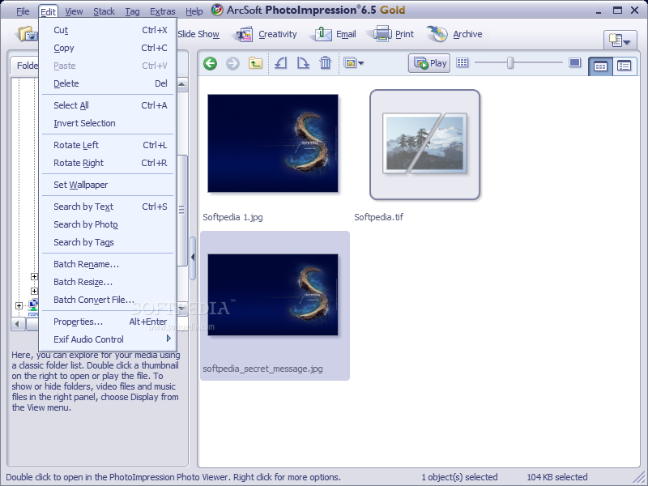The height and width of the screenshot is (486, 648).
Task: Click the large thumbnail size icon
Action: (574, 63)
